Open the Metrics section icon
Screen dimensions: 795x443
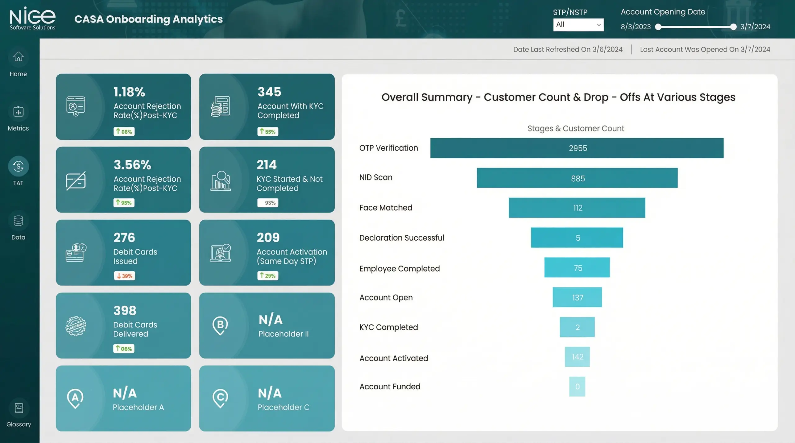tap(18, 112)
